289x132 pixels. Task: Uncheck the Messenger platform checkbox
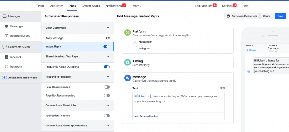click(x=135, y=42)
